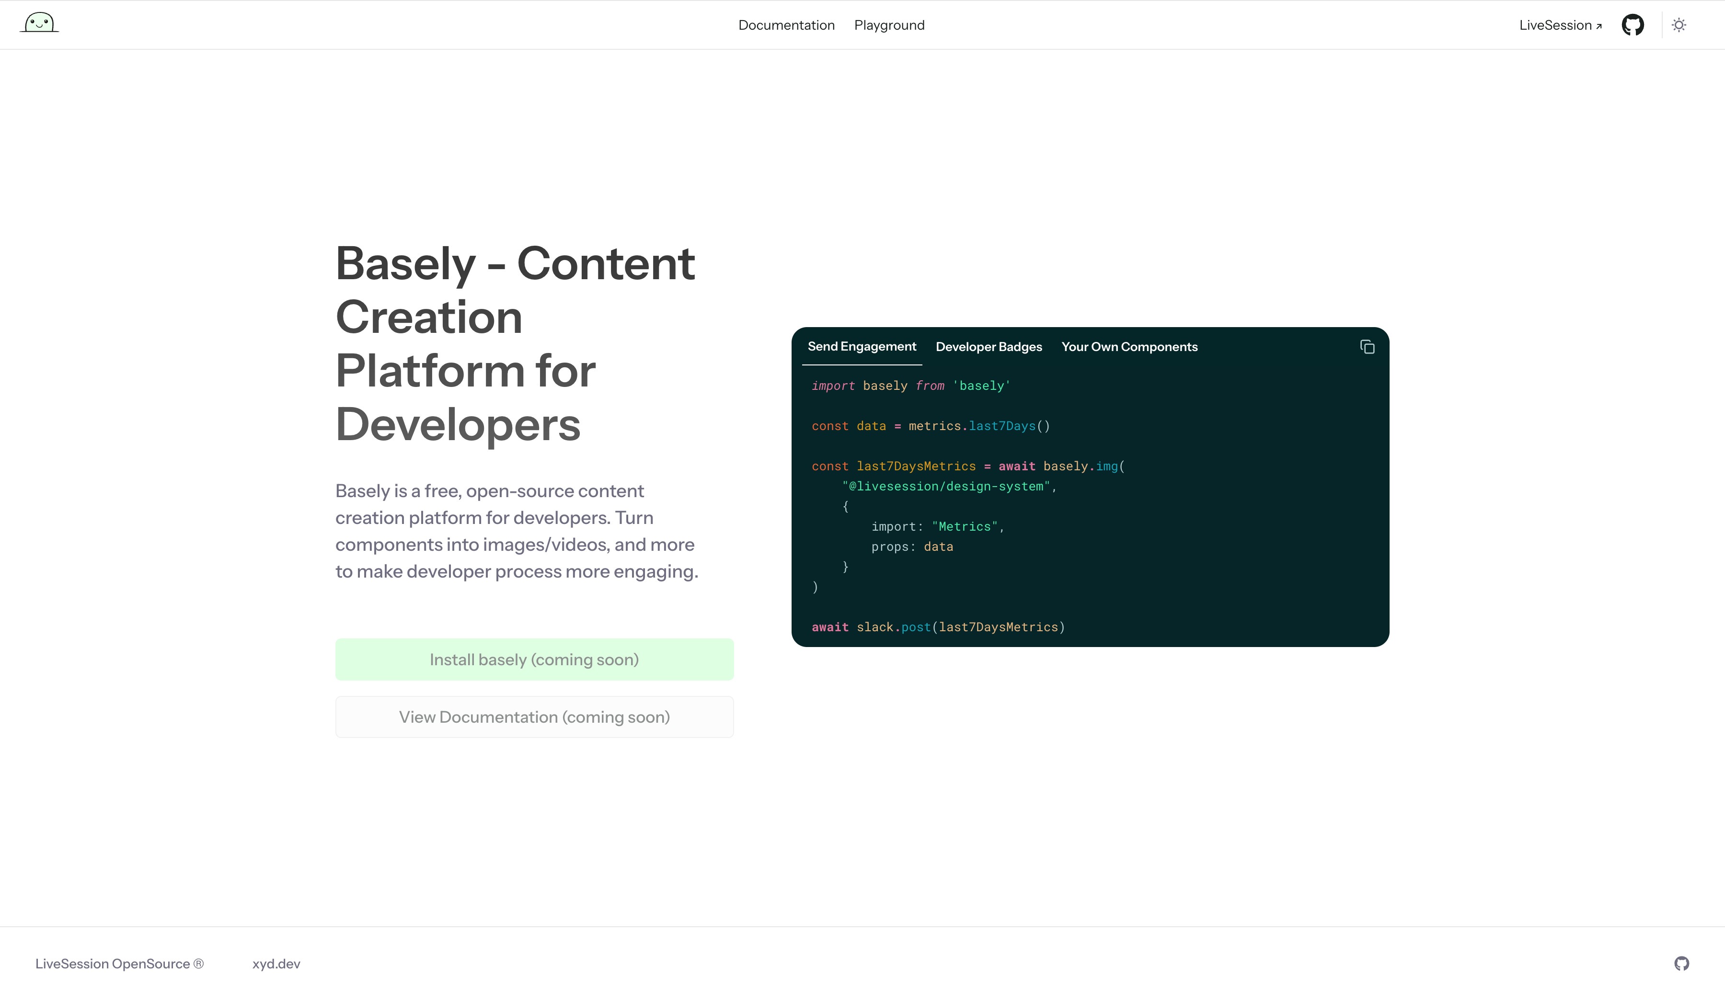
Task: Open GitHub icon in the footer
Action: 1681,963
